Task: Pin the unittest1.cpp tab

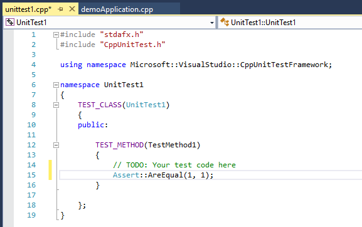Action: [x=60, y=9]
